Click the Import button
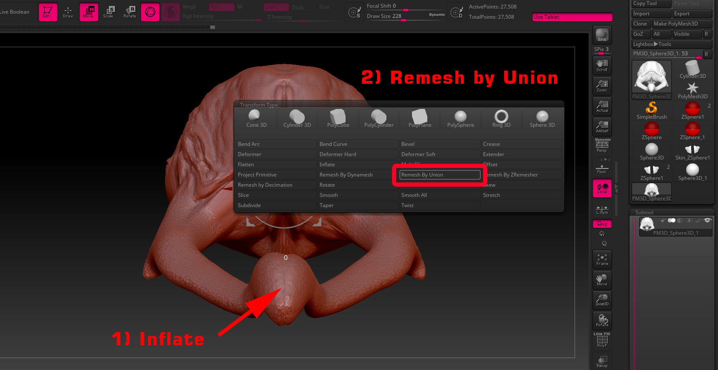 coord(652,14)
